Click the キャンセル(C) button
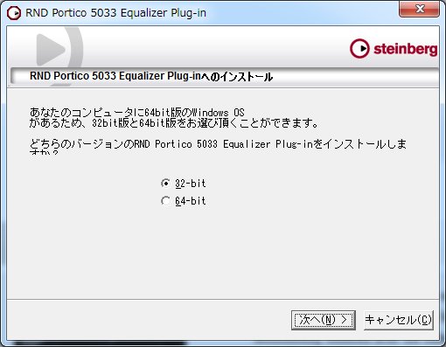The image size is (446, 347). (x=399, y=320)
